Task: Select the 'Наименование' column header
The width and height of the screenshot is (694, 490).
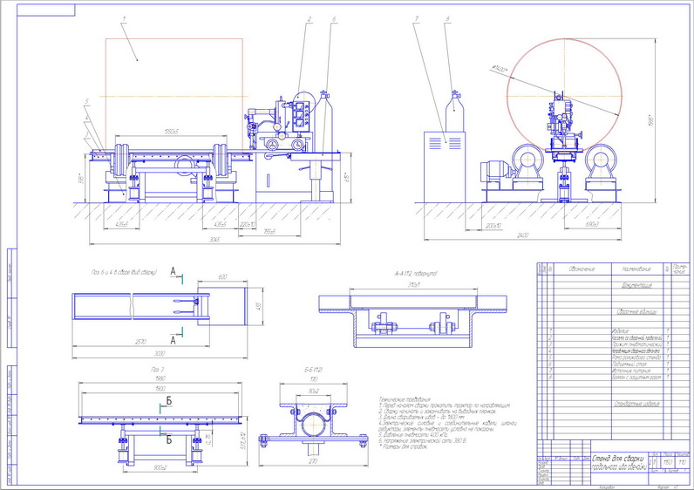Action: click(x=636, y=269)
